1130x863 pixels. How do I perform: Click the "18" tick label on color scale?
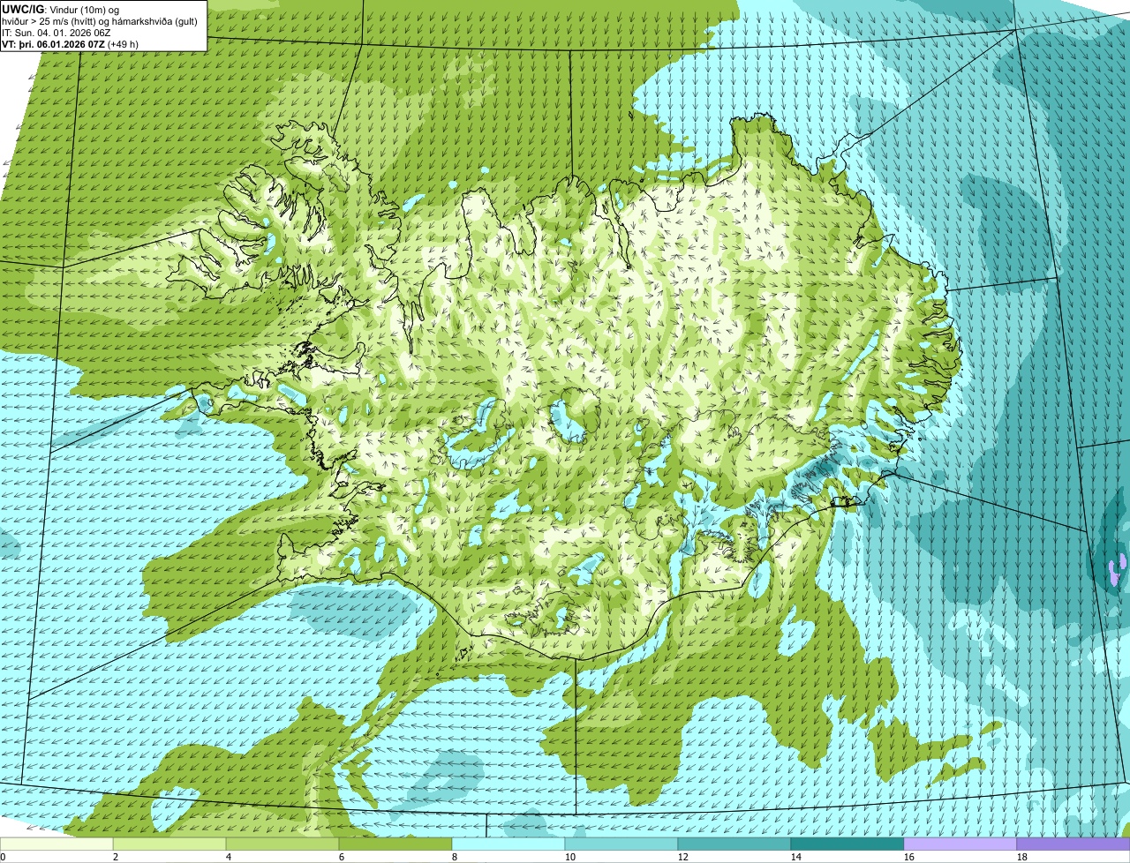click(x=1022, y=857)
